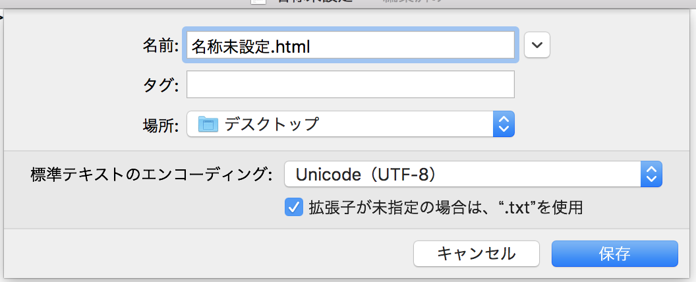
Task: Click the 場所: label
Action: pyautogui.click(x=161, y=124)
